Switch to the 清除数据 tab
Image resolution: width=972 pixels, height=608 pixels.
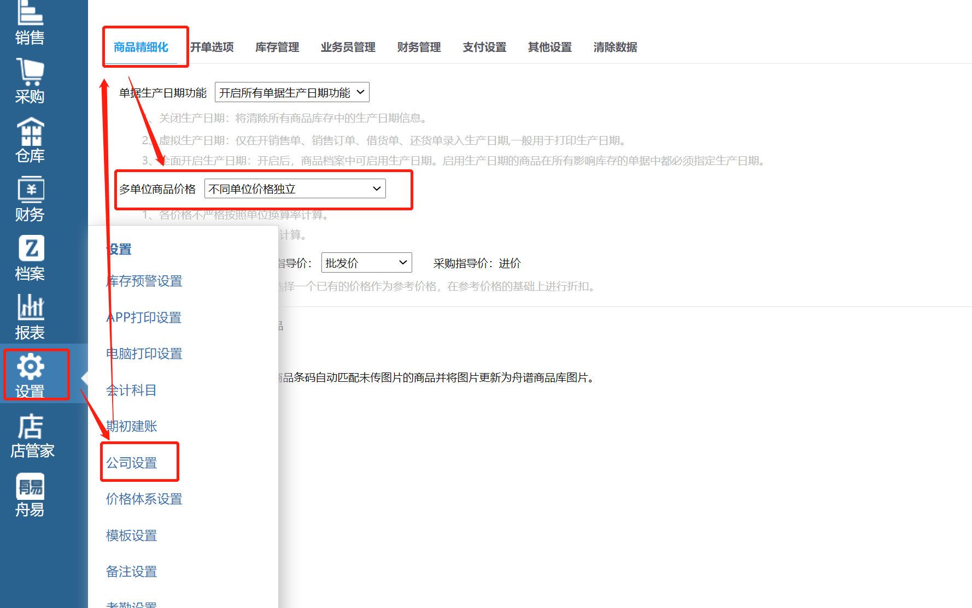tap(616, 48)
